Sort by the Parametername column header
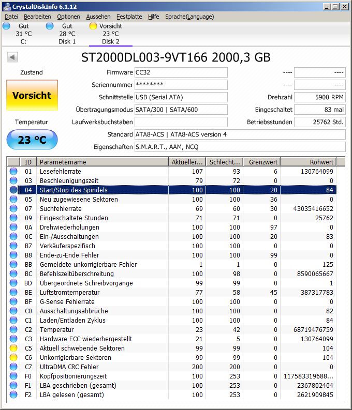 [x=102, y=162]
